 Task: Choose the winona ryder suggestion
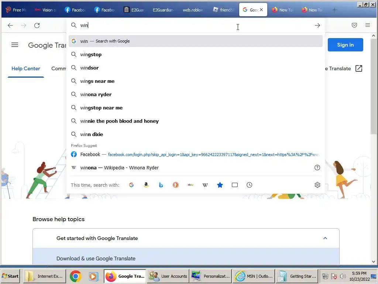[196, 94]
